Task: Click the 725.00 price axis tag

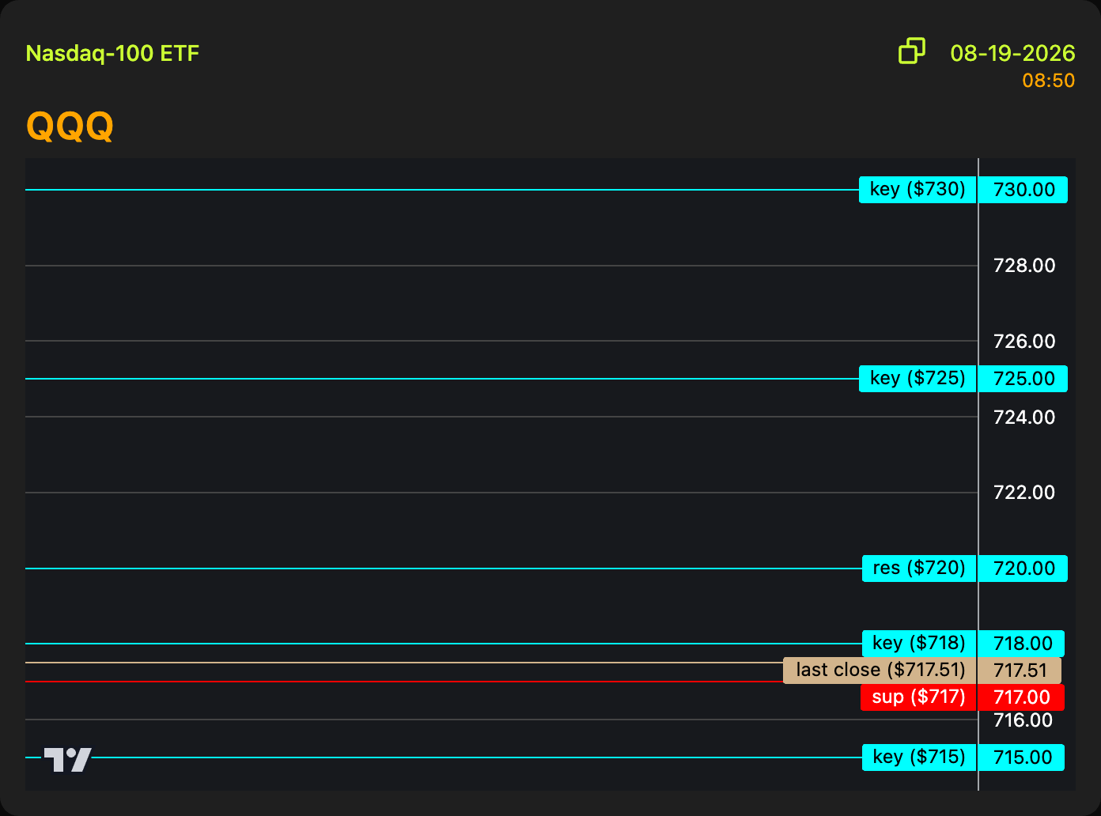Action: tap(1023, 379)
